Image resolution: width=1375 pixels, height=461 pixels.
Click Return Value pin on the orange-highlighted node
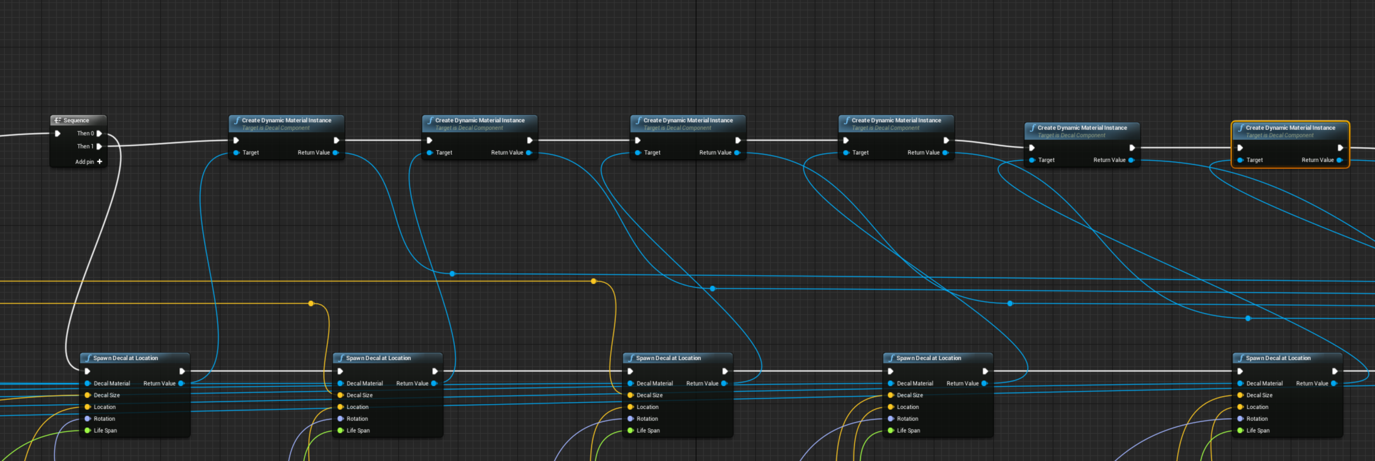tap(1339, 160)
